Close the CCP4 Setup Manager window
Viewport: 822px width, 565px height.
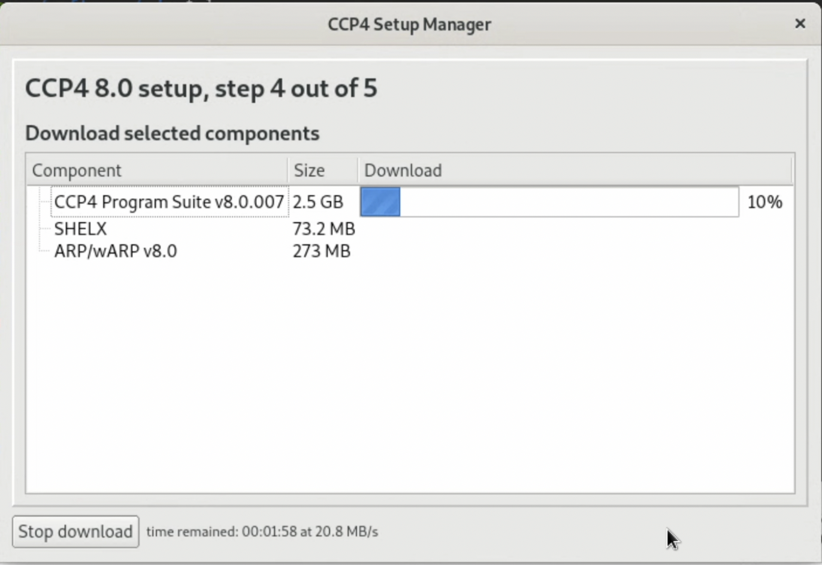coord(800,23)
